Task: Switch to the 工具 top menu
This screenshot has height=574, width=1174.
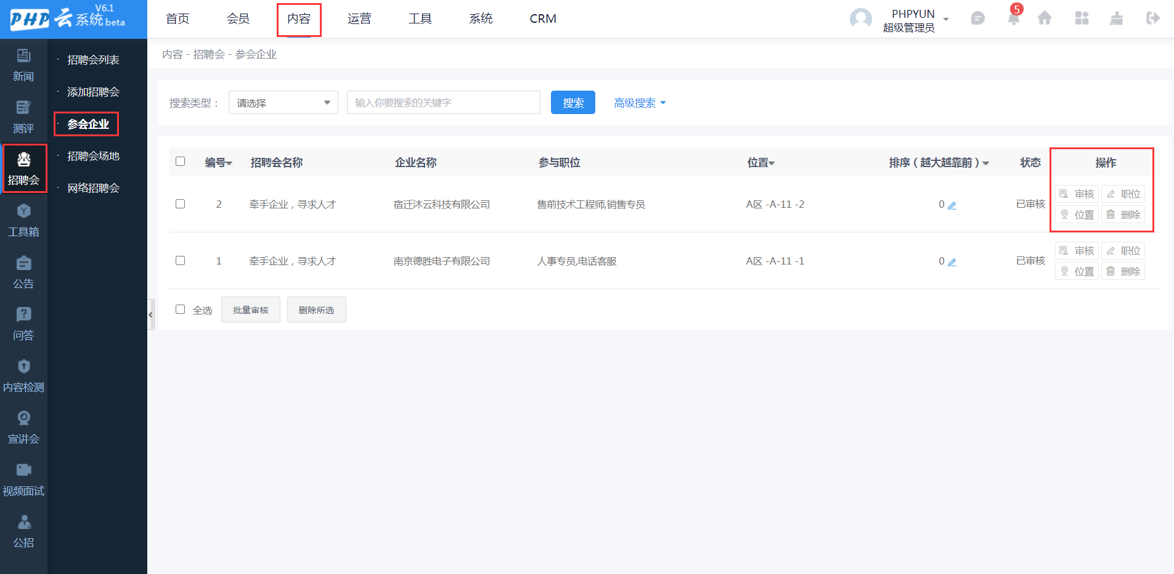Action: 420,18
